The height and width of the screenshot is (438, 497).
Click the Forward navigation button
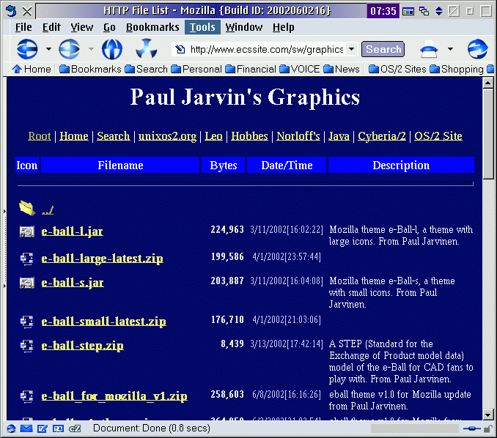tap(69, 49)
